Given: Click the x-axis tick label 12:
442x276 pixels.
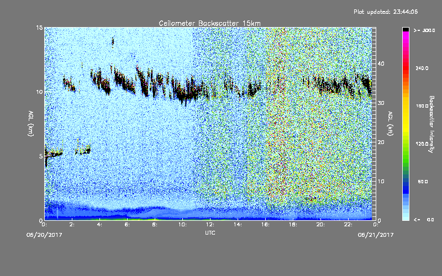Looking at the screenshot, I should (x=210, y=225).
